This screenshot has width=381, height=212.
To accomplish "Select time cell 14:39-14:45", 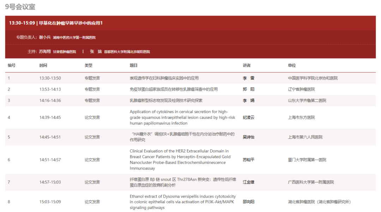I will click(x=50, y=117).
